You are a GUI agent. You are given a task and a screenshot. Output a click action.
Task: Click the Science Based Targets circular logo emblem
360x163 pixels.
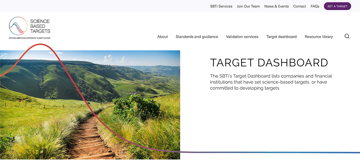coord(19,26)
